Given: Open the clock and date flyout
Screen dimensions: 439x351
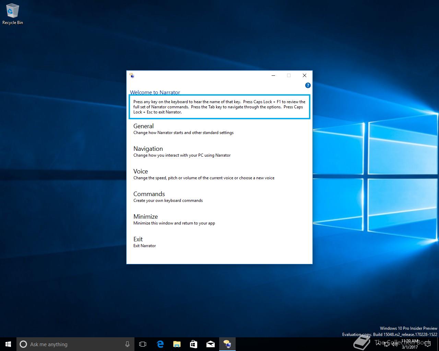Looking at the screenshot, I should [410, 344].
